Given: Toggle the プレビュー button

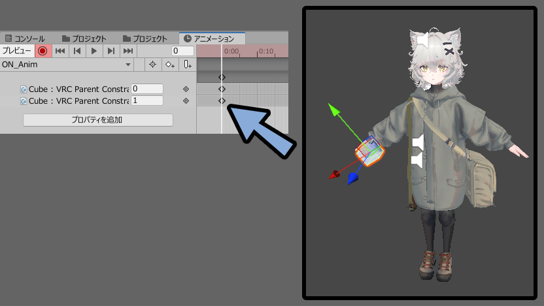Looking at the screenshot, I should pos(17,51).
